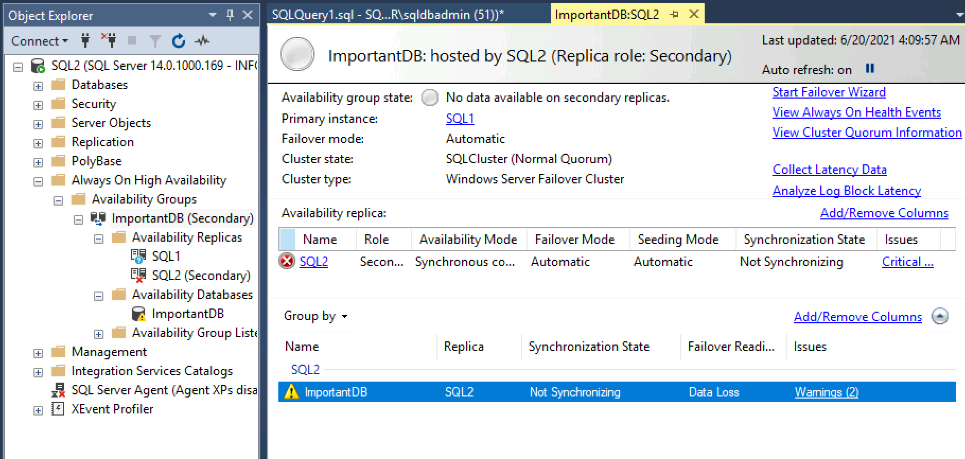Viewport: 965px width, 459px height.
Task: Click the yellow warning icon beside ImportantDB row
Action: click(x=292, y=392)
